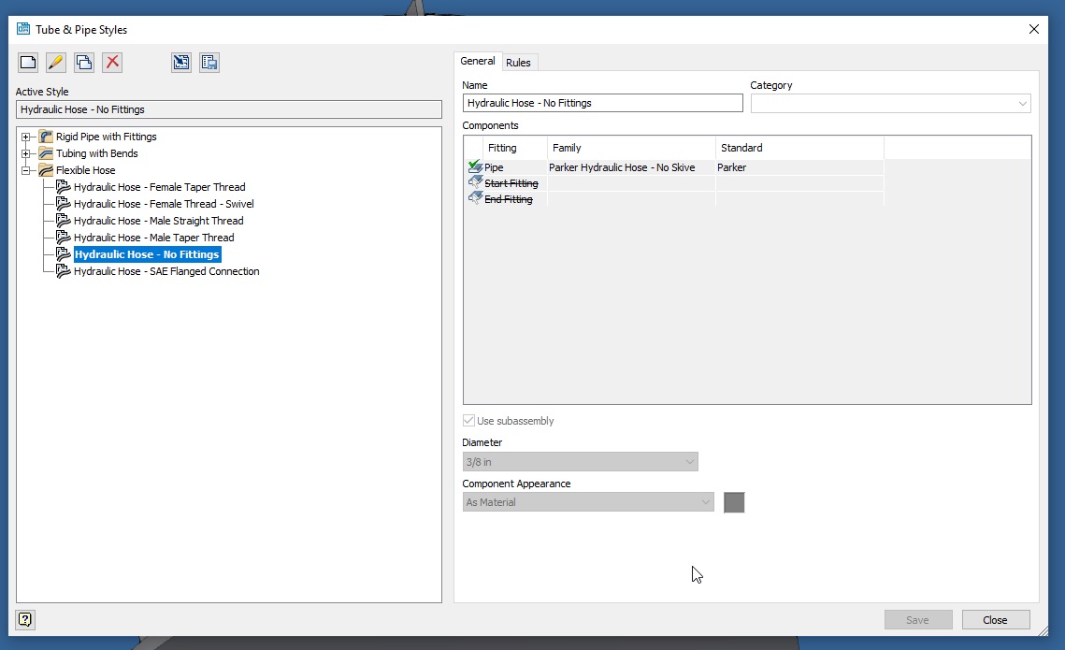Image resolution: width=1065 pixels, height=650 pixels.
Task: Click the Save button
Action: pyautogui.click(x=918, y=619)
